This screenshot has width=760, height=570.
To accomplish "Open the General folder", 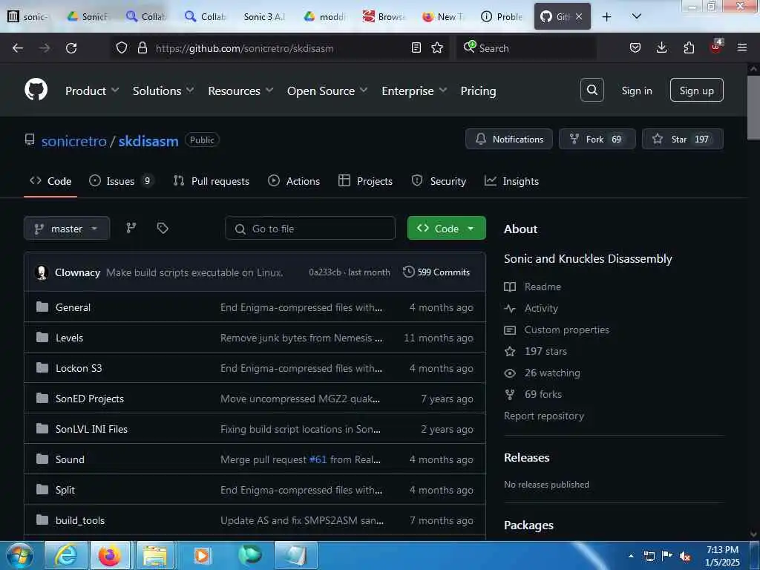I will click(x=73, y=307).
